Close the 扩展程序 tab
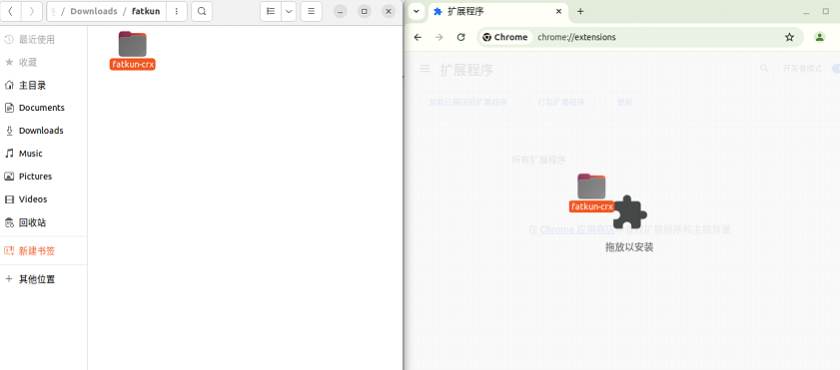840x370 pixels. click(x=558, y=11)
